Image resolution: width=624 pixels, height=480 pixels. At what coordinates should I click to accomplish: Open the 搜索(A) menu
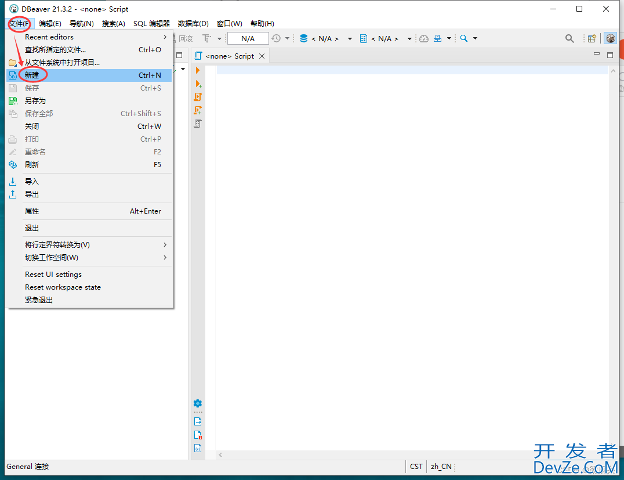114,23
